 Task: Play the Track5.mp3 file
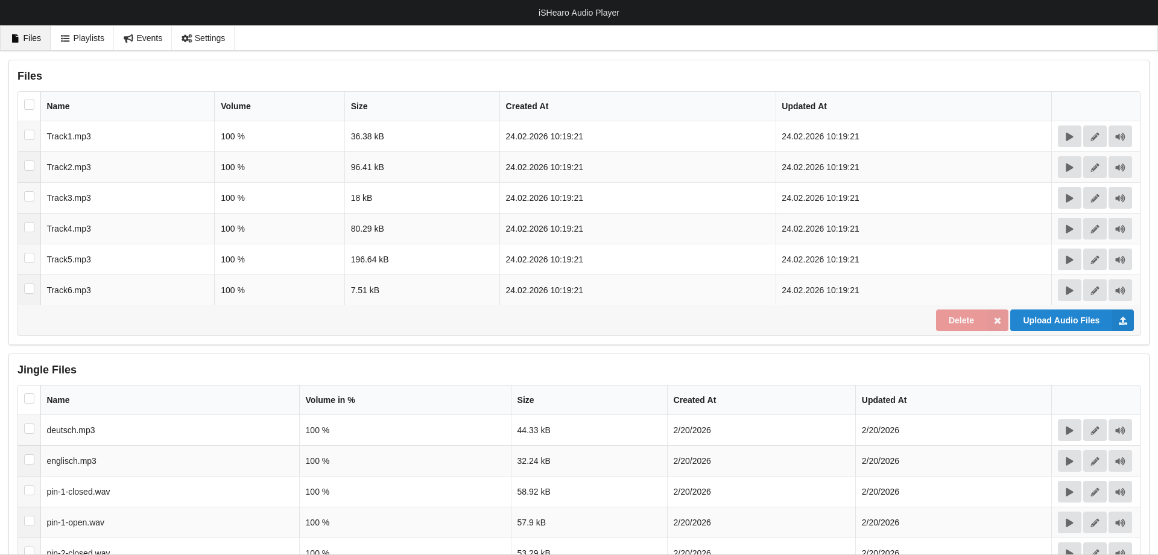tap(1069, 260)
